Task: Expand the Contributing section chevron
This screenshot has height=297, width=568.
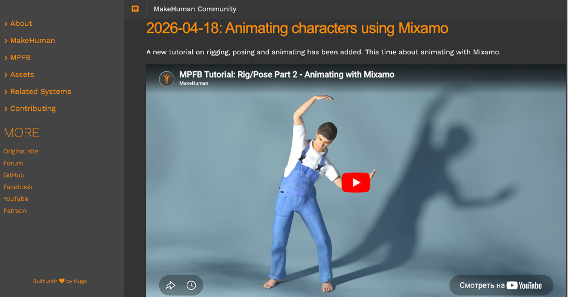Action: 6,109
